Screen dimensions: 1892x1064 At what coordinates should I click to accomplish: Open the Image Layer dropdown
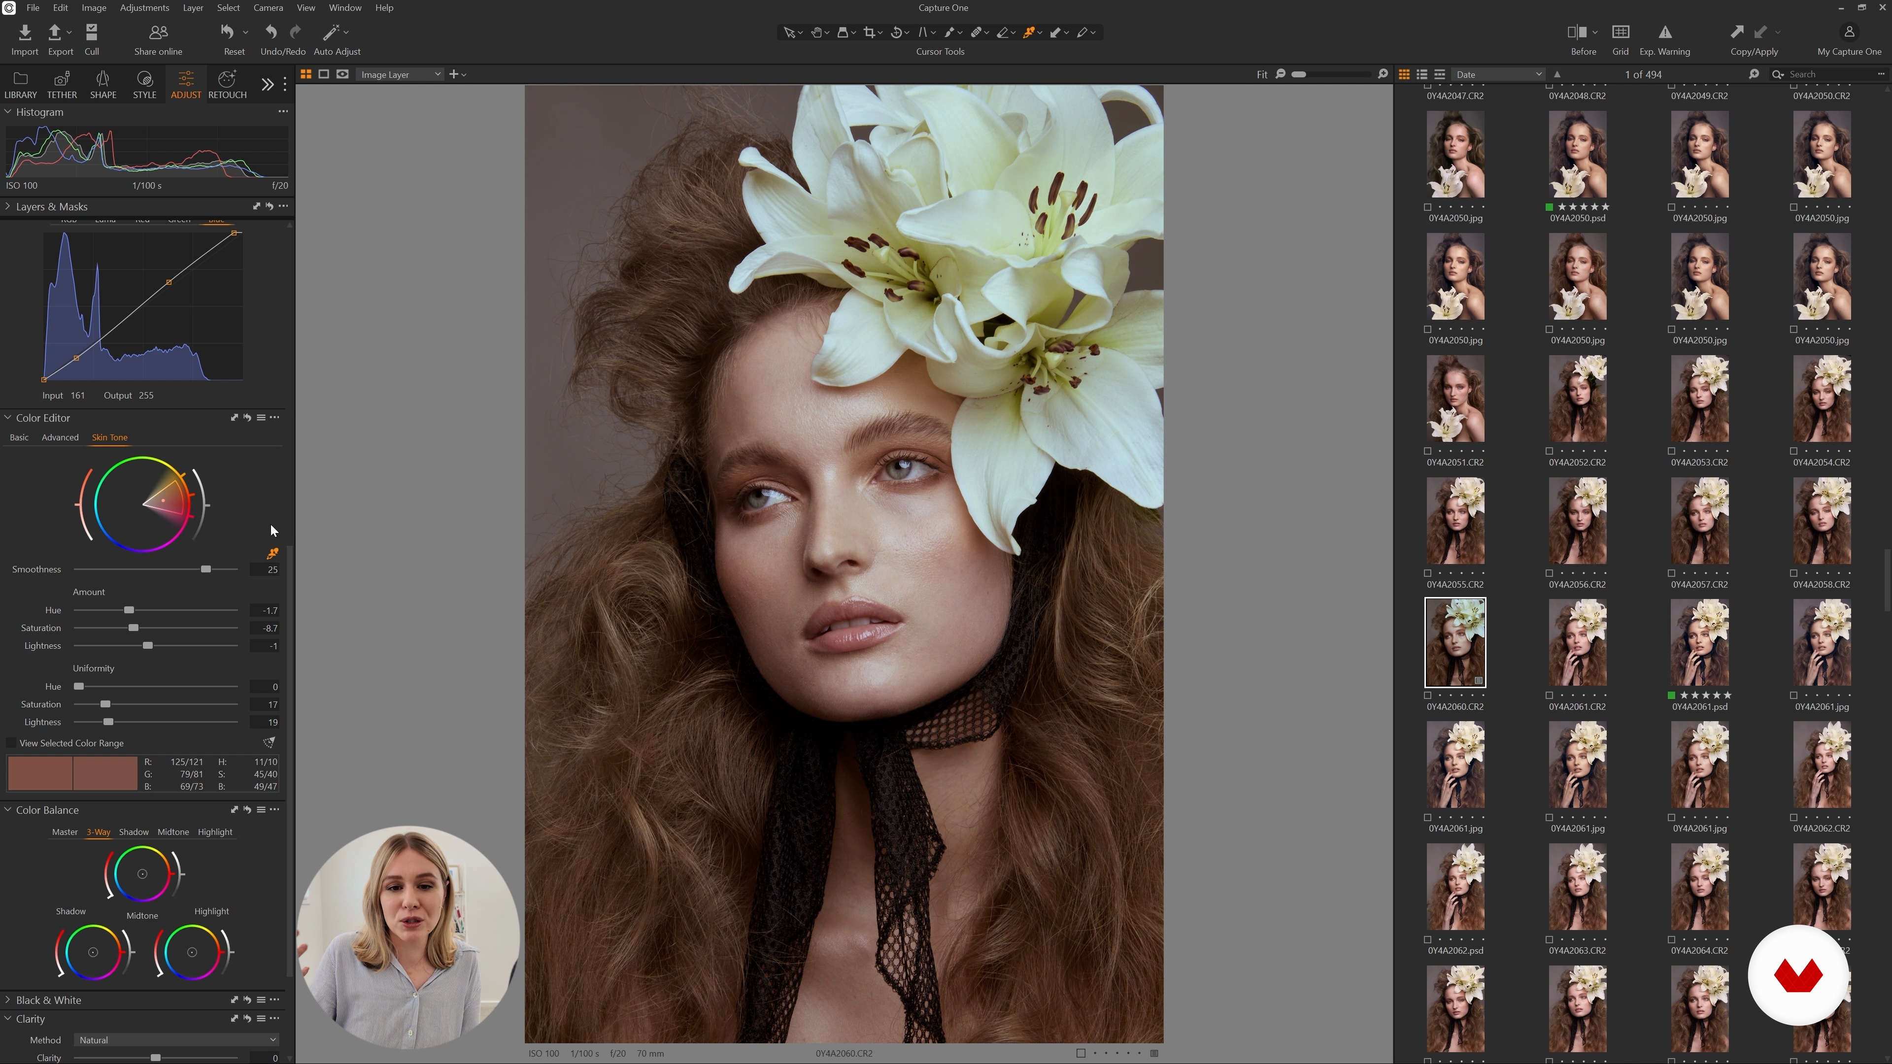tap(400, 74)
